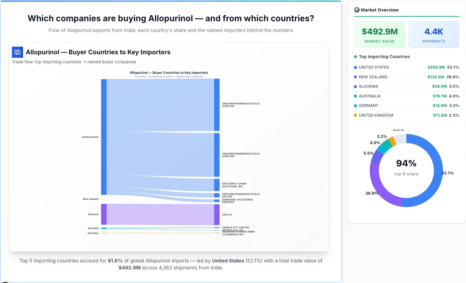
Task: Click the LEK D.D node in the Sankey diagram
Action: tap(216, 214)
